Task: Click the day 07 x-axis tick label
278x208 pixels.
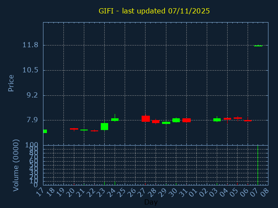Action: (255, 192)
